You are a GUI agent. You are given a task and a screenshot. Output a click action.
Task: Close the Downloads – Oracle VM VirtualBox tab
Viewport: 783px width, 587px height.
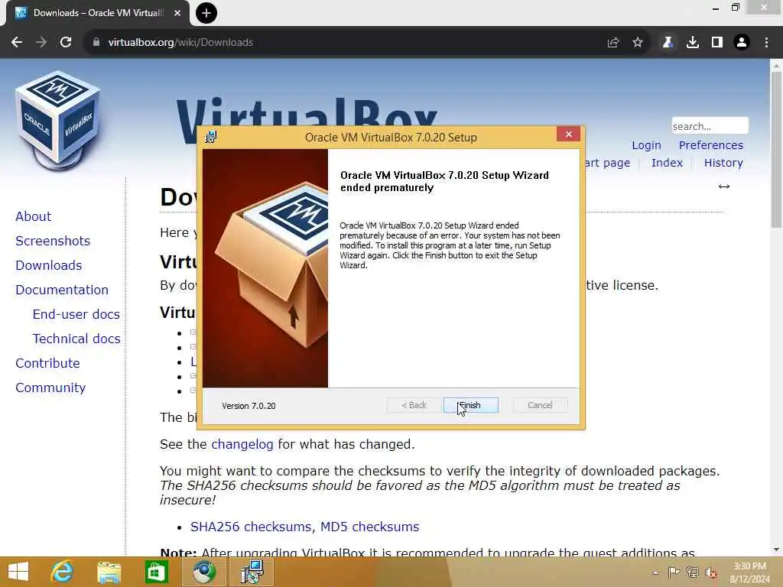177,13
